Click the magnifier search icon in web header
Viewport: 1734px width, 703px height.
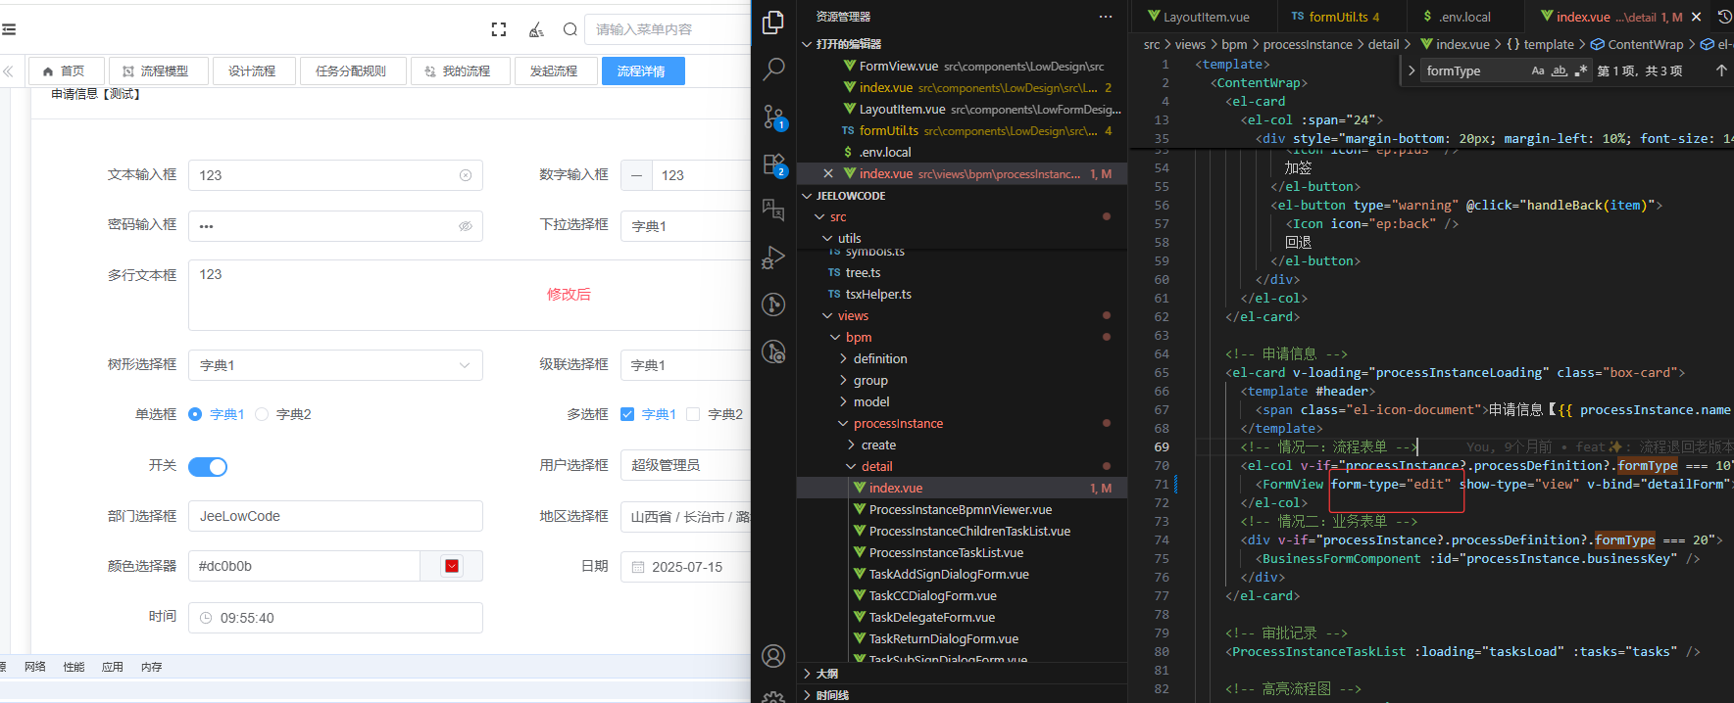tap(570, 29)
